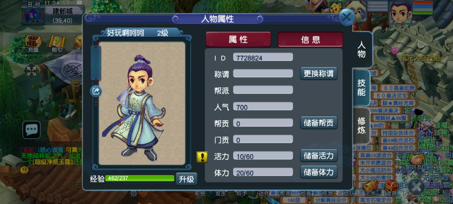This screenshot has width=453, height=204.
Task: Open the 指引 guide icon
Action: coord(57,43)
